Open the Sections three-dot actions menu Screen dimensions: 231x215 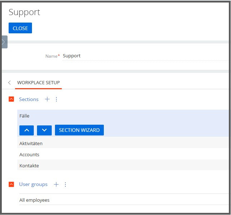[56, 99]
